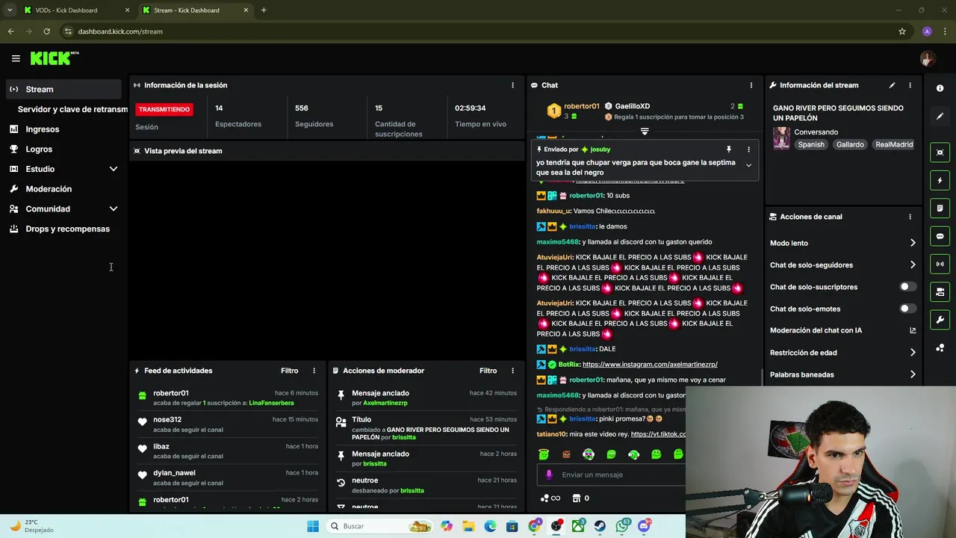
Task: Unpin the pinned chat message
Action: tap(729, 149)
